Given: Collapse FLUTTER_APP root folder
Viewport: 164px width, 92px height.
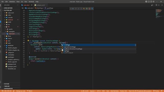Looking at the screenshot, I should coord(11,10).
